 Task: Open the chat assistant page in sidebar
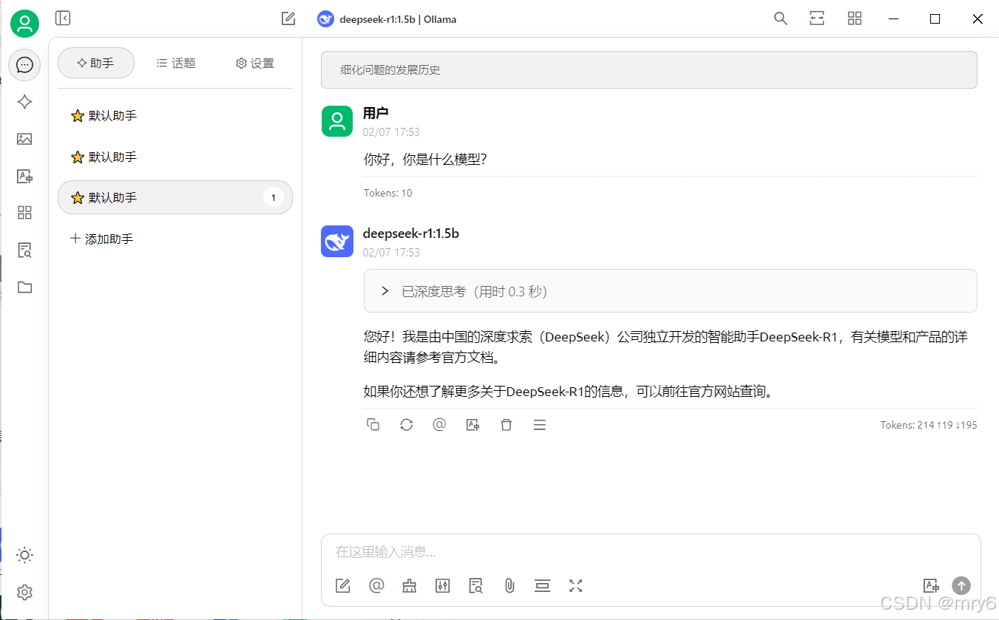tap(24, 65)
